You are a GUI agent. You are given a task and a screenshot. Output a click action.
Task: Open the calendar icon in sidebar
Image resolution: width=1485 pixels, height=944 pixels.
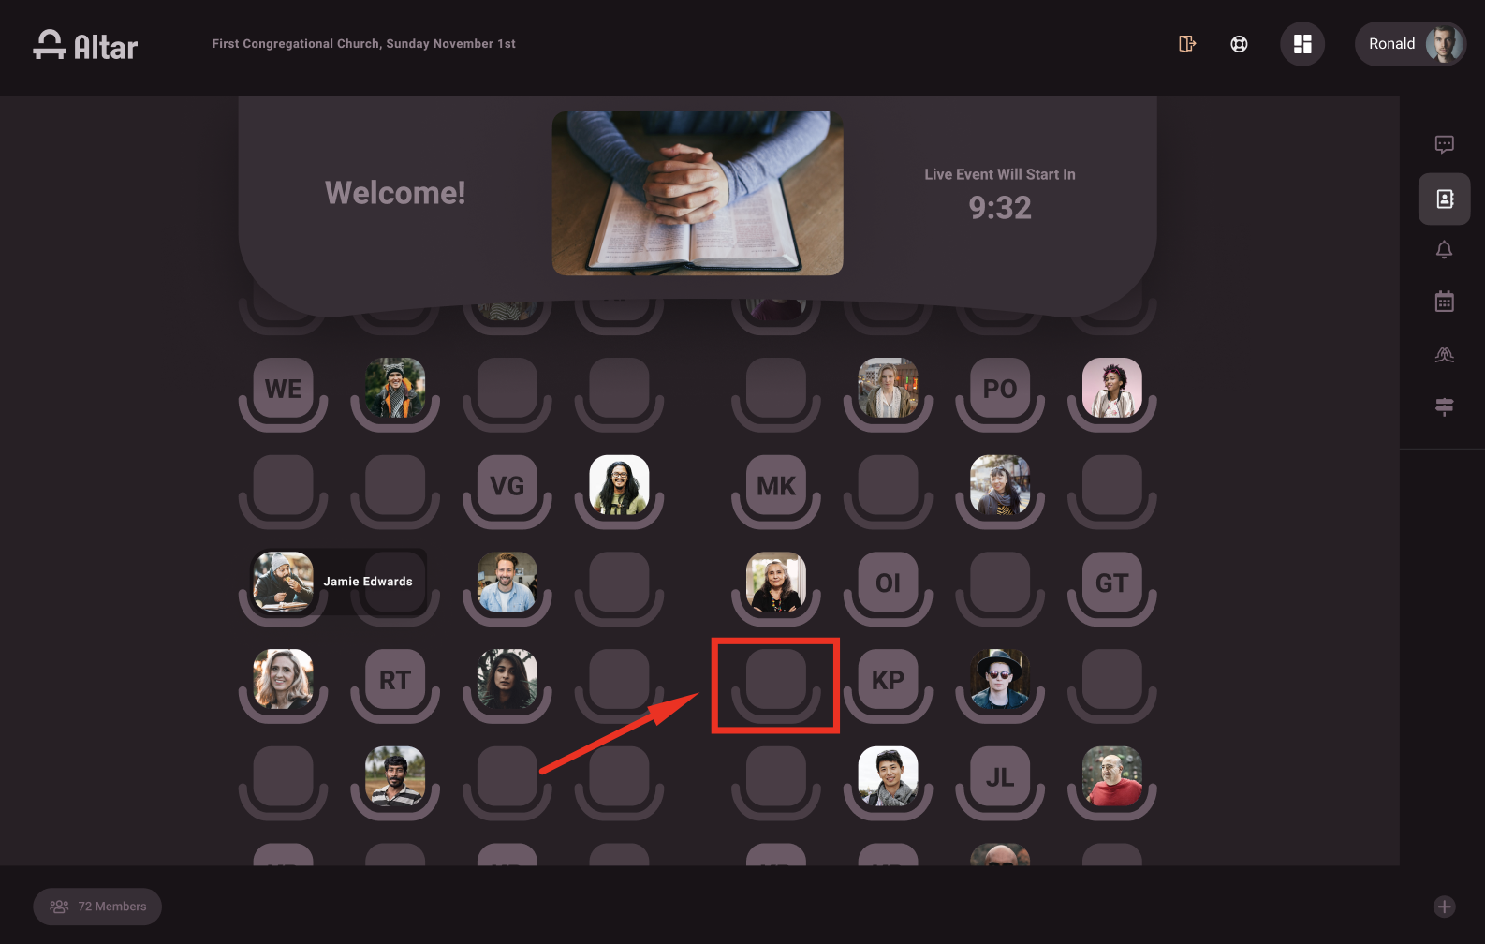[1444, 302]
